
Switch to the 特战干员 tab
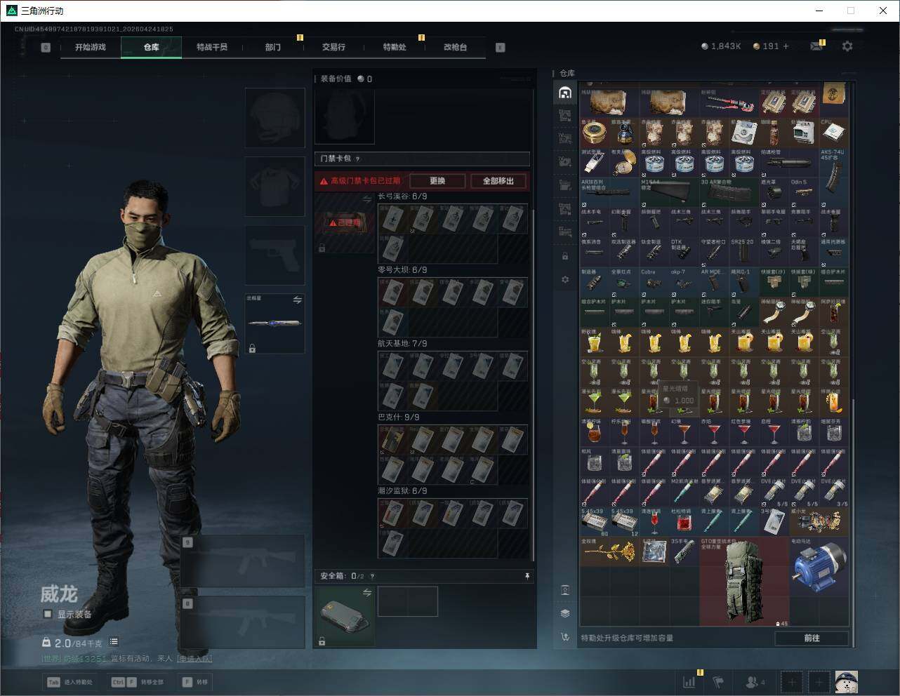[212, 47]
